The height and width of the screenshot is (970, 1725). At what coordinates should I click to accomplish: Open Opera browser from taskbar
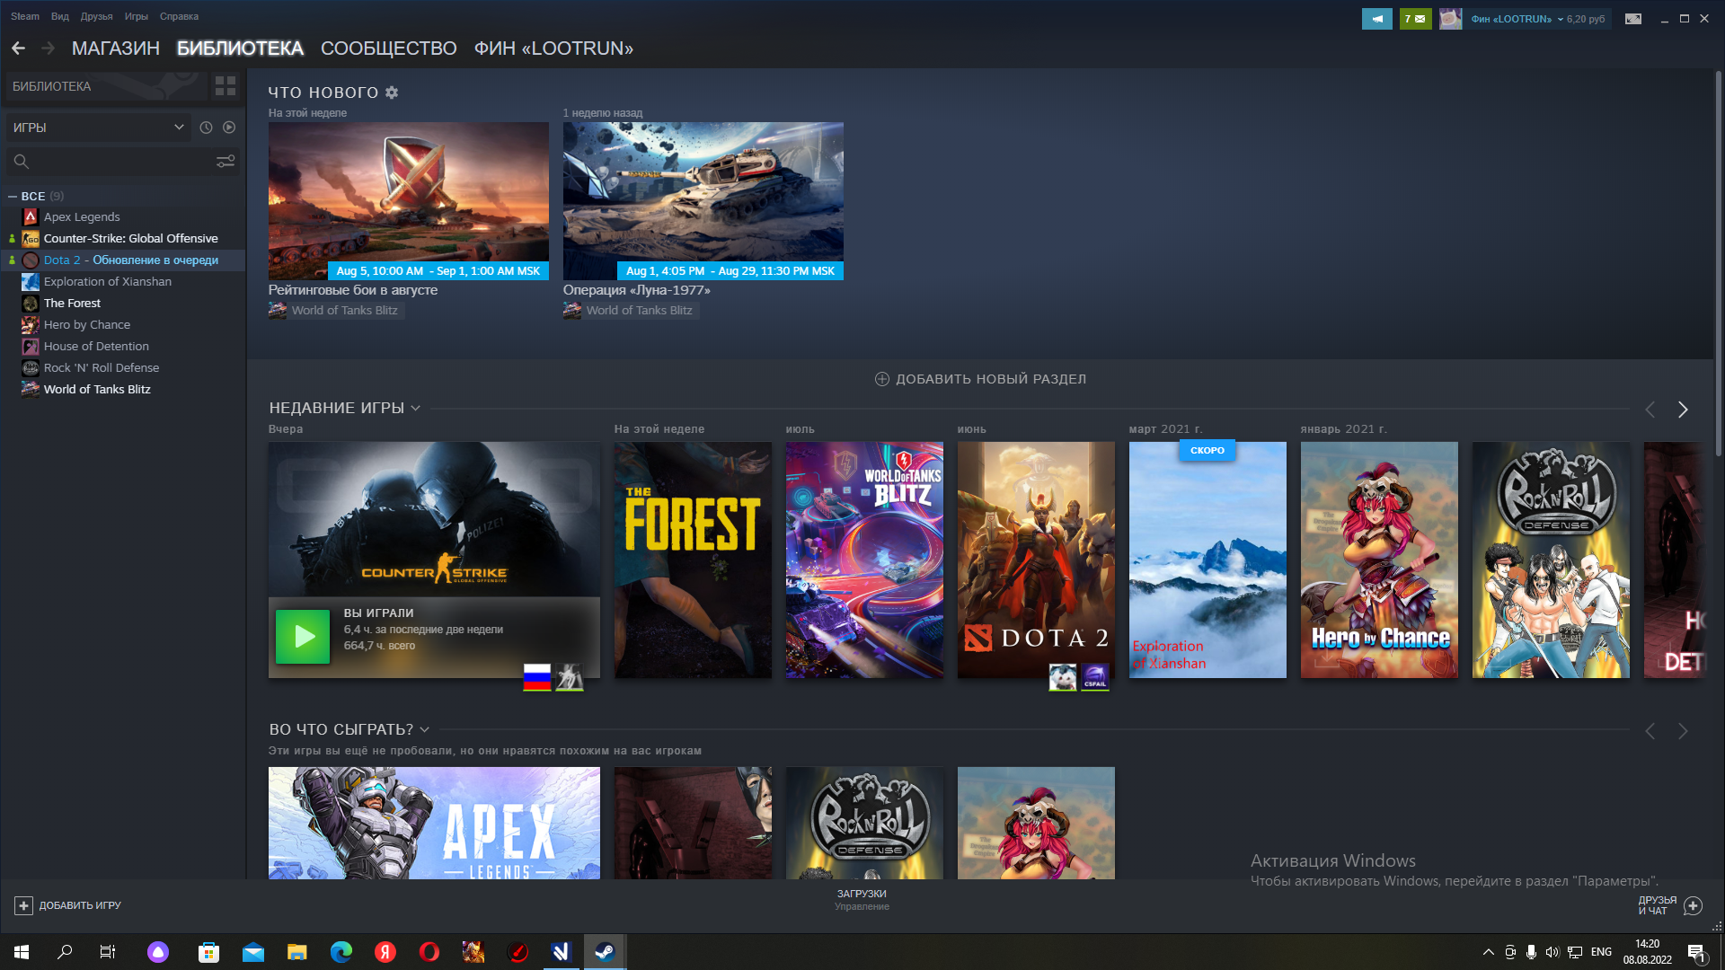click(x=429, y=952)
